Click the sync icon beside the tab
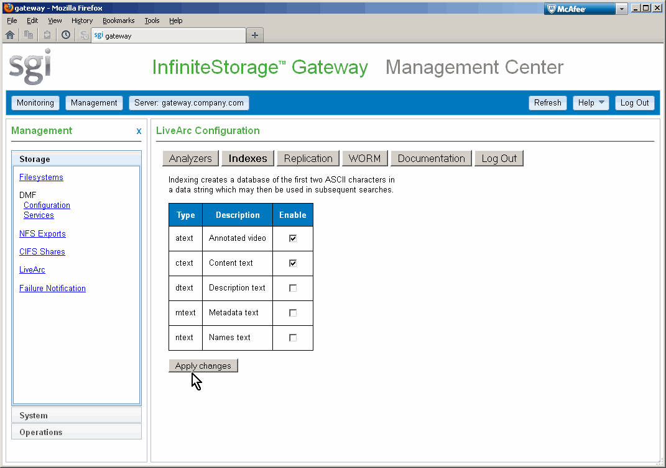This screenshot has width=666, height=468. coord(85,35)
